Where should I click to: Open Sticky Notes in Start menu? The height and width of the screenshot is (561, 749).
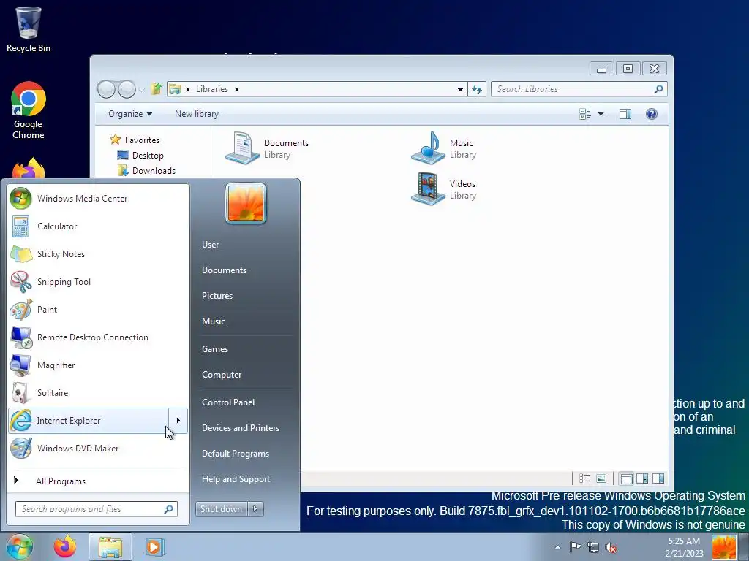point(98,253)
